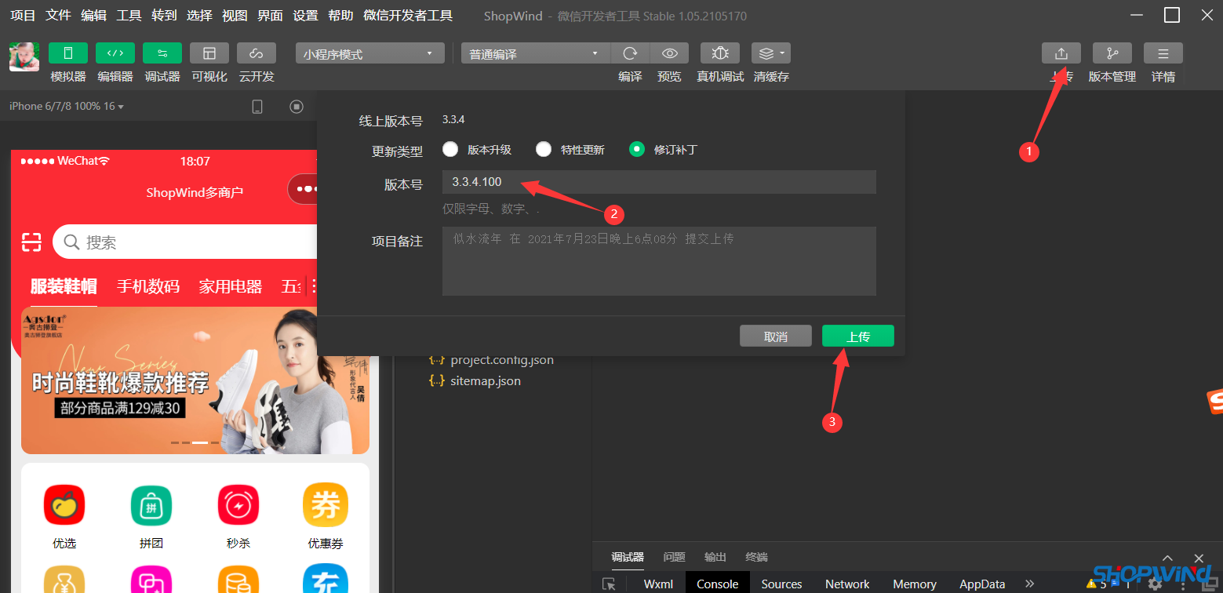Collapse debugger panel with up chevron

(1168, 558)
